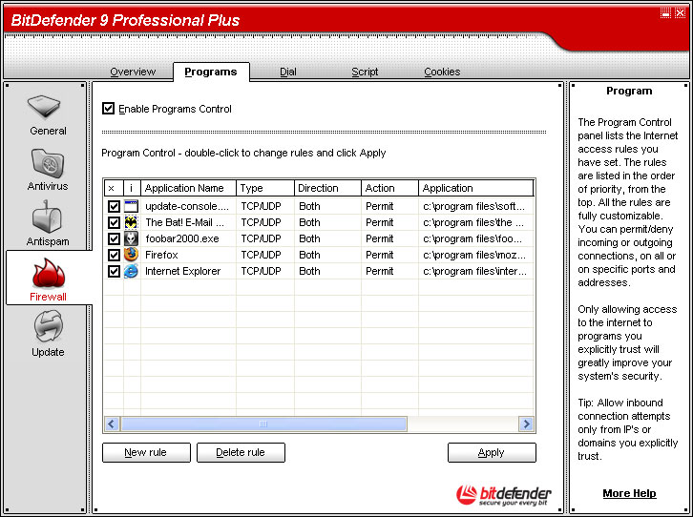Click TCP/UDP in The Bat! row
Image resolution: width=693 pixels, height=517 pixels.
coord(261,222)
